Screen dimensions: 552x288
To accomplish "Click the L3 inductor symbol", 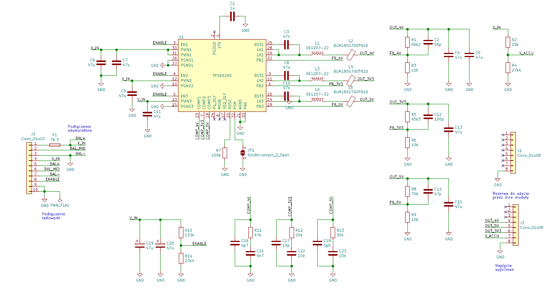I will (x=317, y=80).
